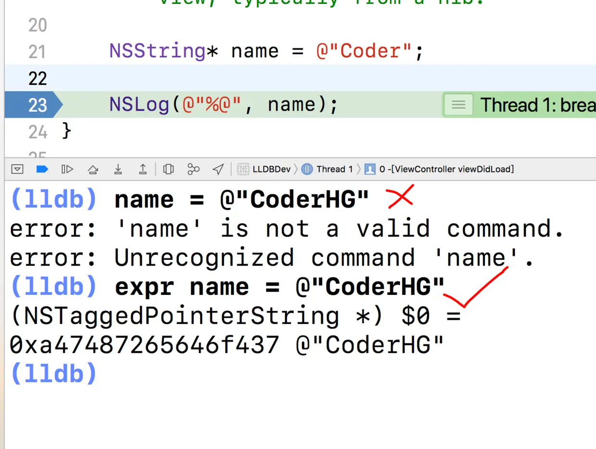
Task: Click the first 'name = @"CoderHG"' console command
Action: pos(242,199)
